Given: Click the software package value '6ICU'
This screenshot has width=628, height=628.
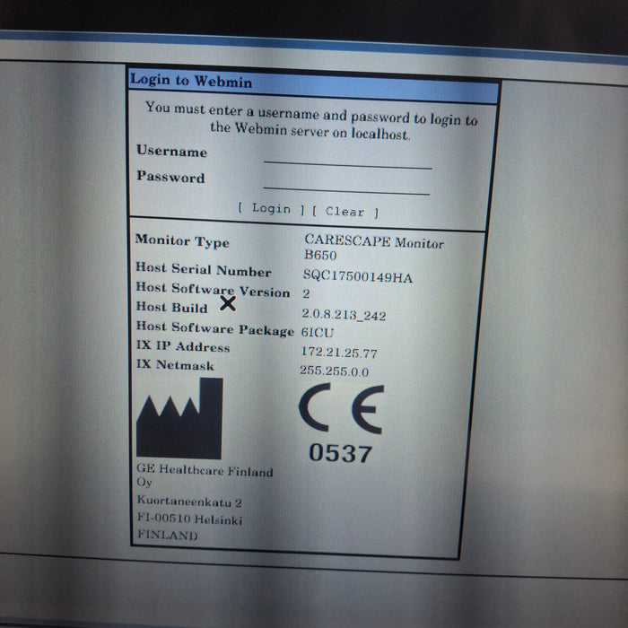Looking at the screenshot, I should pos(318,333).
